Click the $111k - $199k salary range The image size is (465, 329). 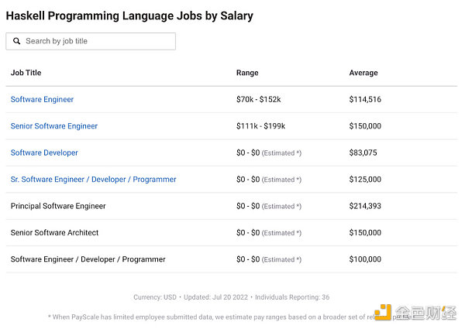(x=260, y=126)
